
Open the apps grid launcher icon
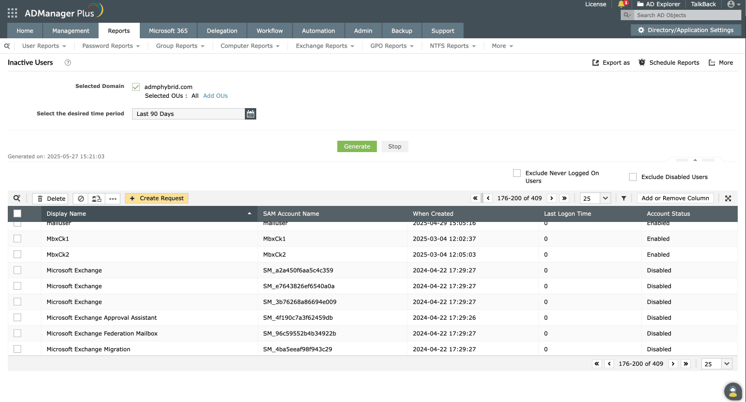point(12,13)
